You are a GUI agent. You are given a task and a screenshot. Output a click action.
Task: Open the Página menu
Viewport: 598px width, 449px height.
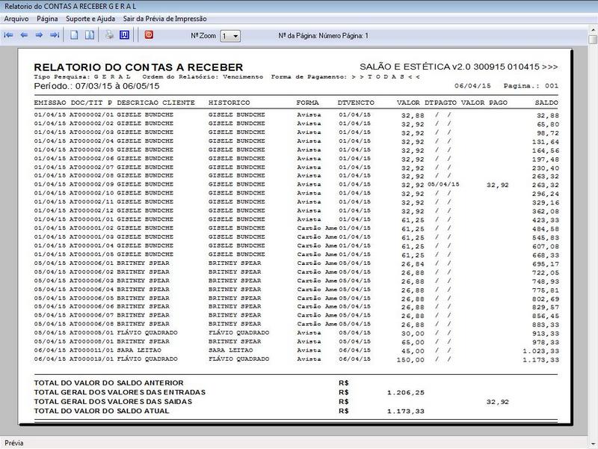[x=47, y=17]
